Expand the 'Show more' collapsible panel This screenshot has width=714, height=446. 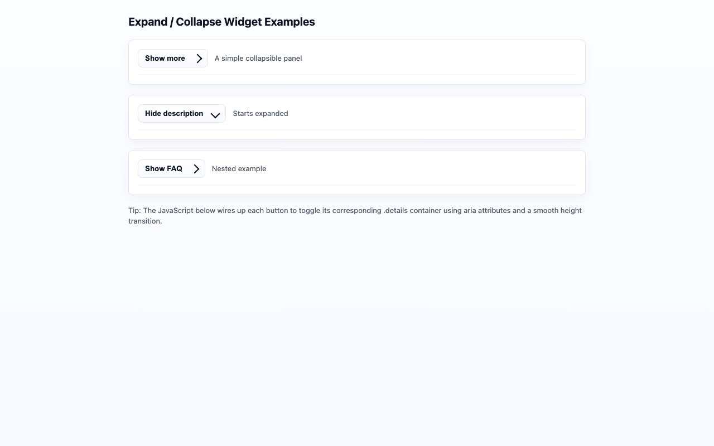pyautogui.click(x=172, y=58)
